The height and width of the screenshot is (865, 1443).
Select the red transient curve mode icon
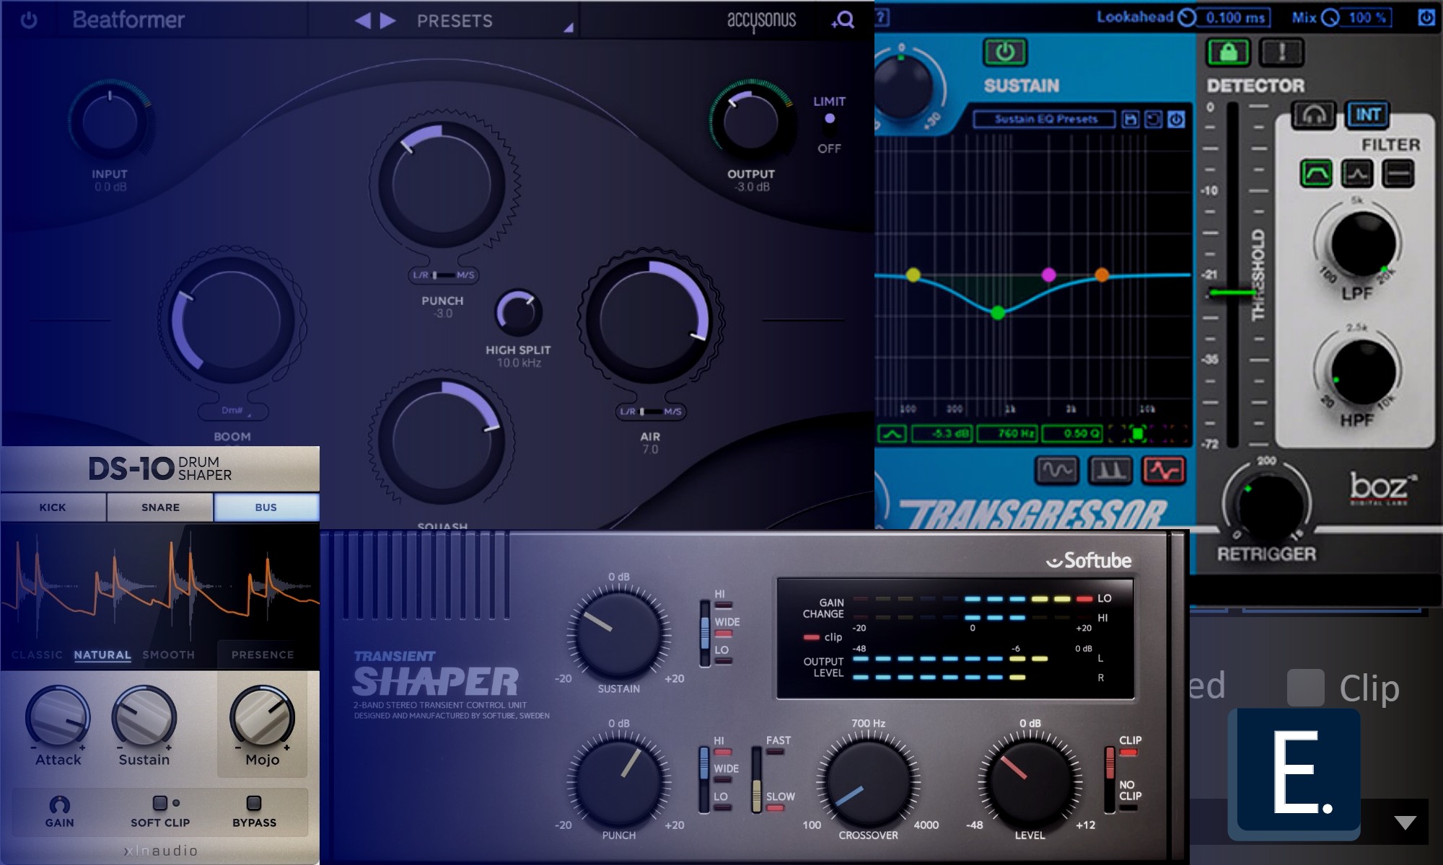point(1164,471)
